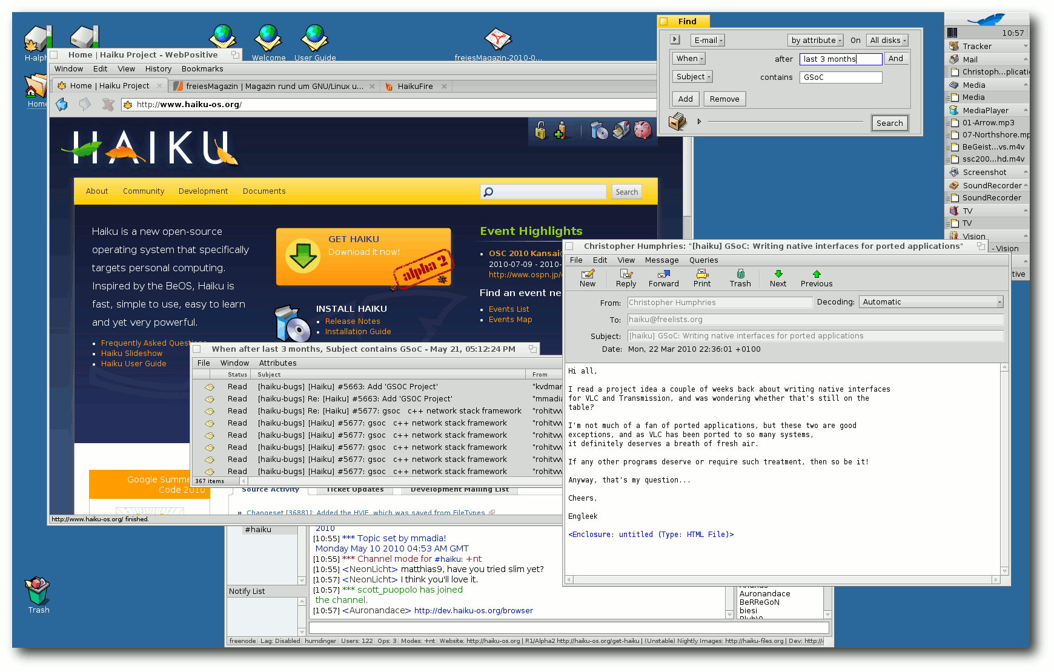Click the WebPositive back arrow
Image resolution: width=1054 pixels, height=672 pixels.
(62, 105)
